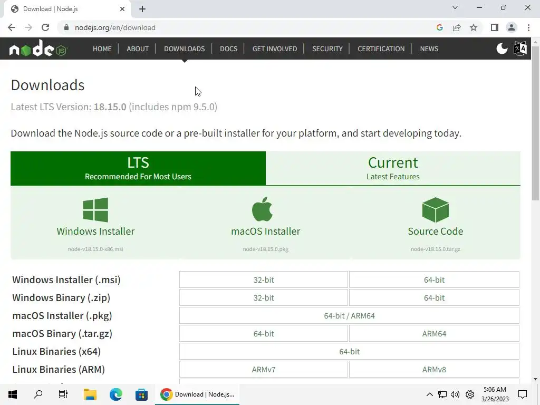Open the ABOUT nav item
This screenshot has height=405, width=540.
click(x=138, y=49)
